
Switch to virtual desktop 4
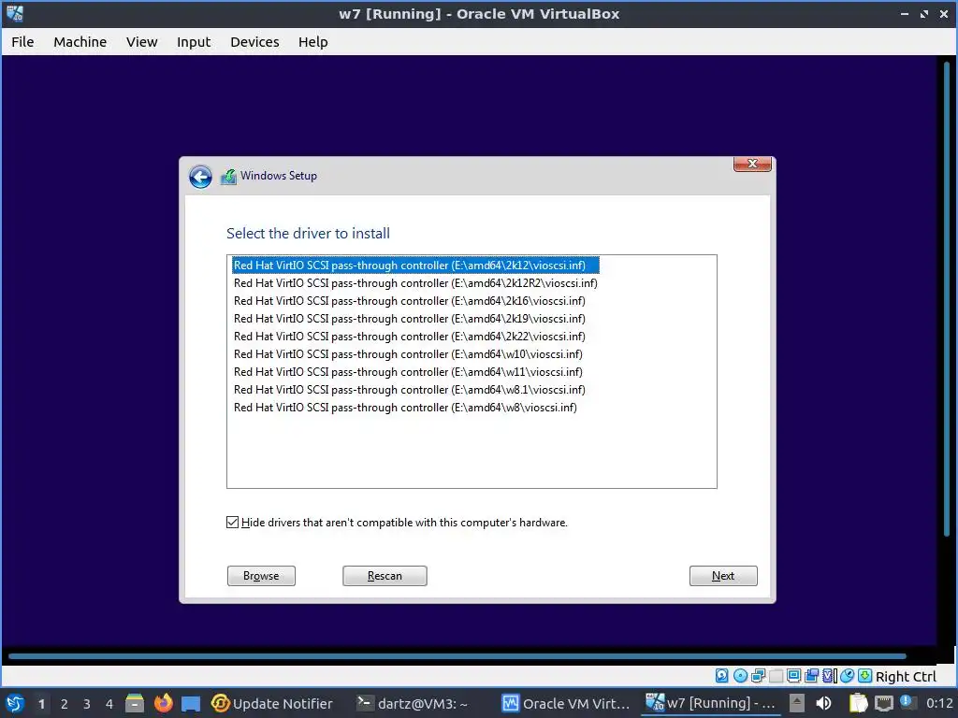coord(109,704)
